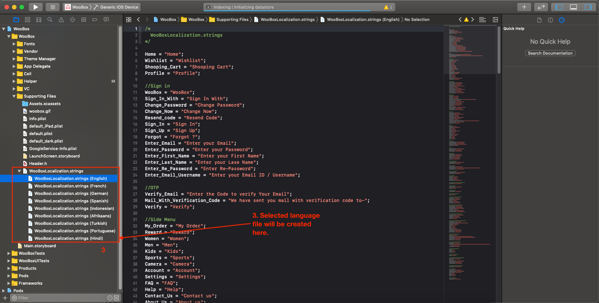Open the related items grid menu
Viewport: 599px width, 303px height.
tap(128, 19)
